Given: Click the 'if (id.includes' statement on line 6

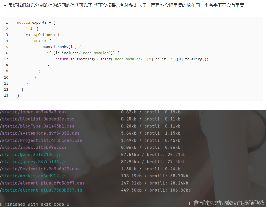Looking at the screenshot, I should pyautogui.click(x=83, y=53).
